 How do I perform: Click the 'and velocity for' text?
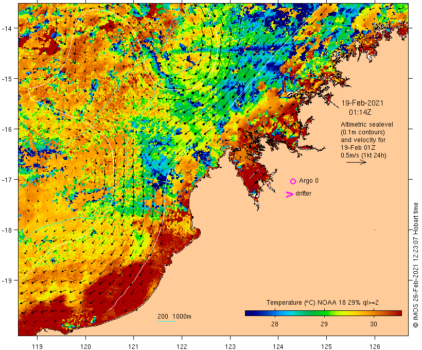click(x=363, y=139)
